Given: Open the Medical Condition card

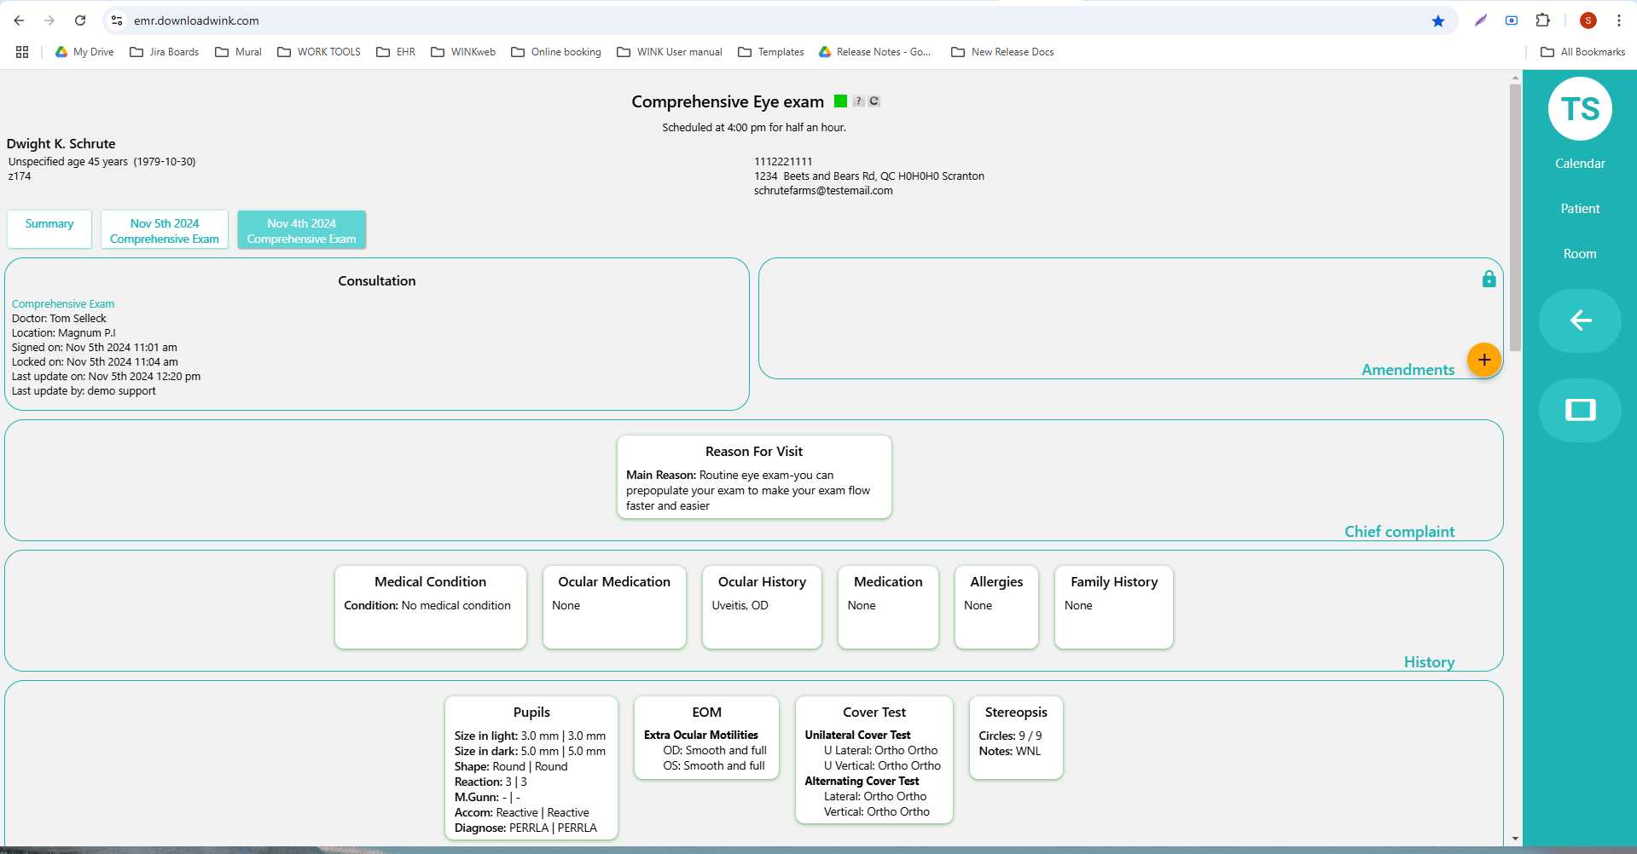Looking at the screenshot, I should (431, 608).
